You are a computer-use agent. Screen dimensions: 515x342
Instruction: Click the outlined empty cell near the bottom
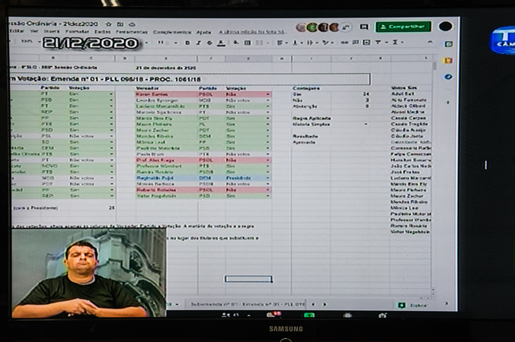coord(248,279)
